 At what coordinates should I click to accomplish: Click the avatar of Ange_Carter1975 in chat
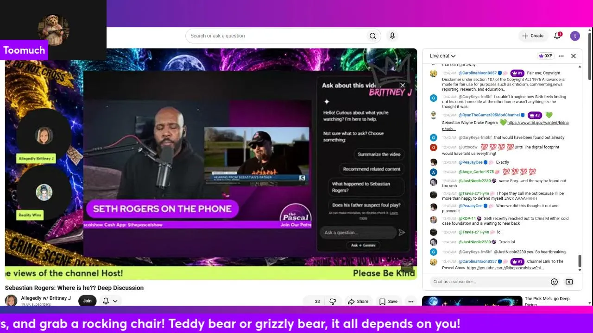434,172
